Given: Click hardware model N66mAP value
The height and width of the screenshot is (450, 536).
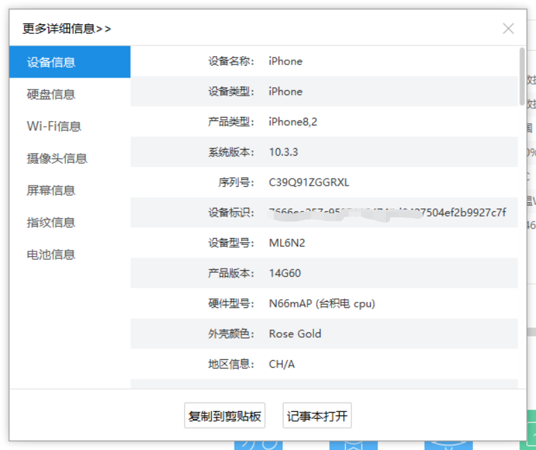Looking at the screenshot, I should [322, 303].
